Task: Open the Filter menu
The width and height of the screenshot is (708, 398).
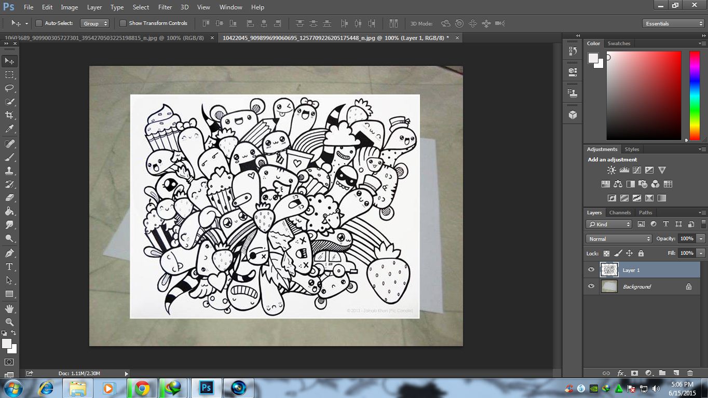Action: coord(165,7)
